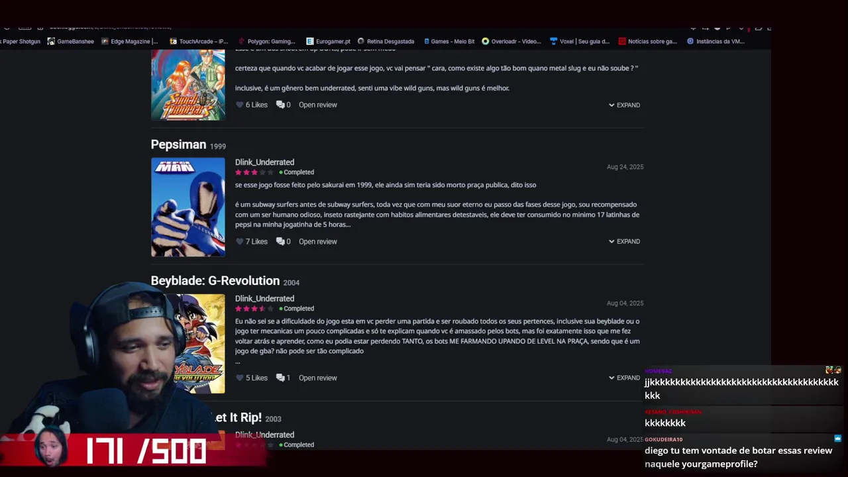This screenshot has height=477, width=848.
Task: Open Dlink_Underrated profile on Pepsiman review
Action: tap(264, 162)
